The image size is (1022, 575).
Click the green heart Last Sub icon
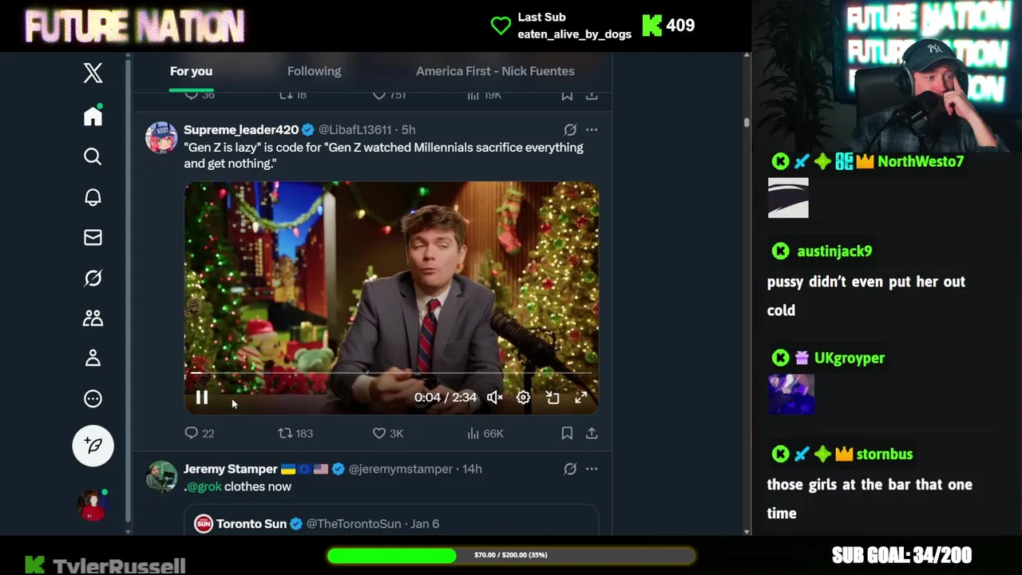(501, 26)
